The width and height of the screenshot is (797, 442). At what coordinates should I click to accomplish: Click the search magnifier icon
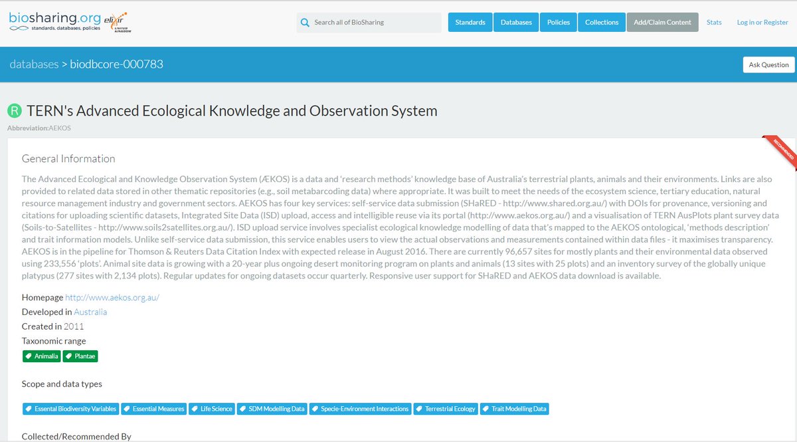point(305,23)
